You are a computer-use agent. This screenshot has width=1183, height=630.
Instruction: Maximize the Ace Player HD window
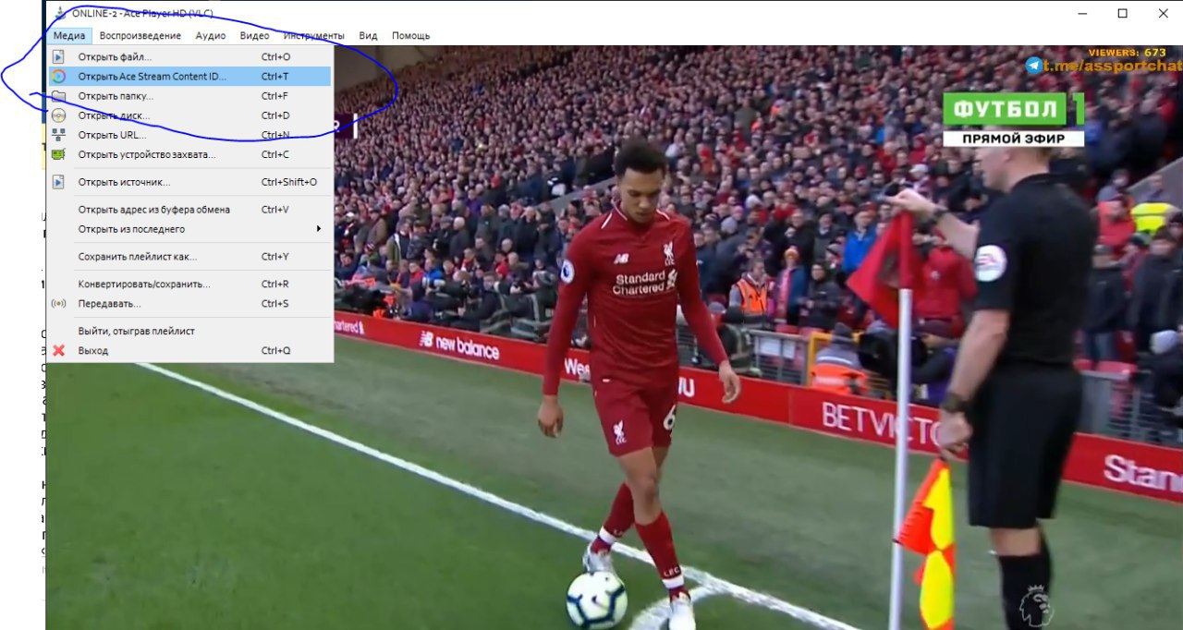click(x=1122, y=13)
